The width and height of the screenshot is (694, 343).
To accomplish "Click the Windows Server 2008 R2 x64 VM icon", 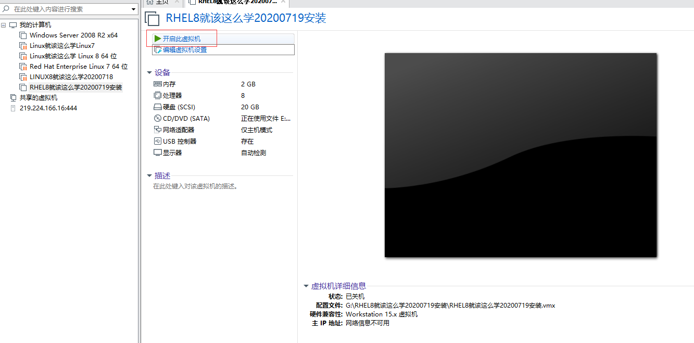I will point(23,35).
